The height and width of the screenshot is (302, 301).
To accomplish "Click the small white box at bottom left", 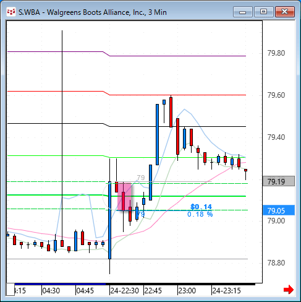I will click(x=11, y=289).
